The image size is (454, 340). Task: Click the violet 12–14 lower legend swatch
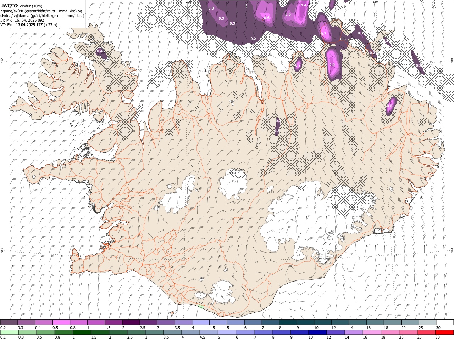coord(336,332)
